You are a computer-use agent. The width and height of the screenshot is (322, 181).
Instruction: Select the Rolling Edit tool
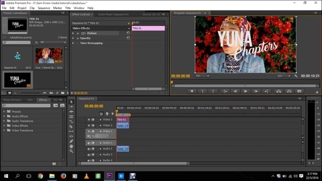pyautogui.click(x=71, y=117)
